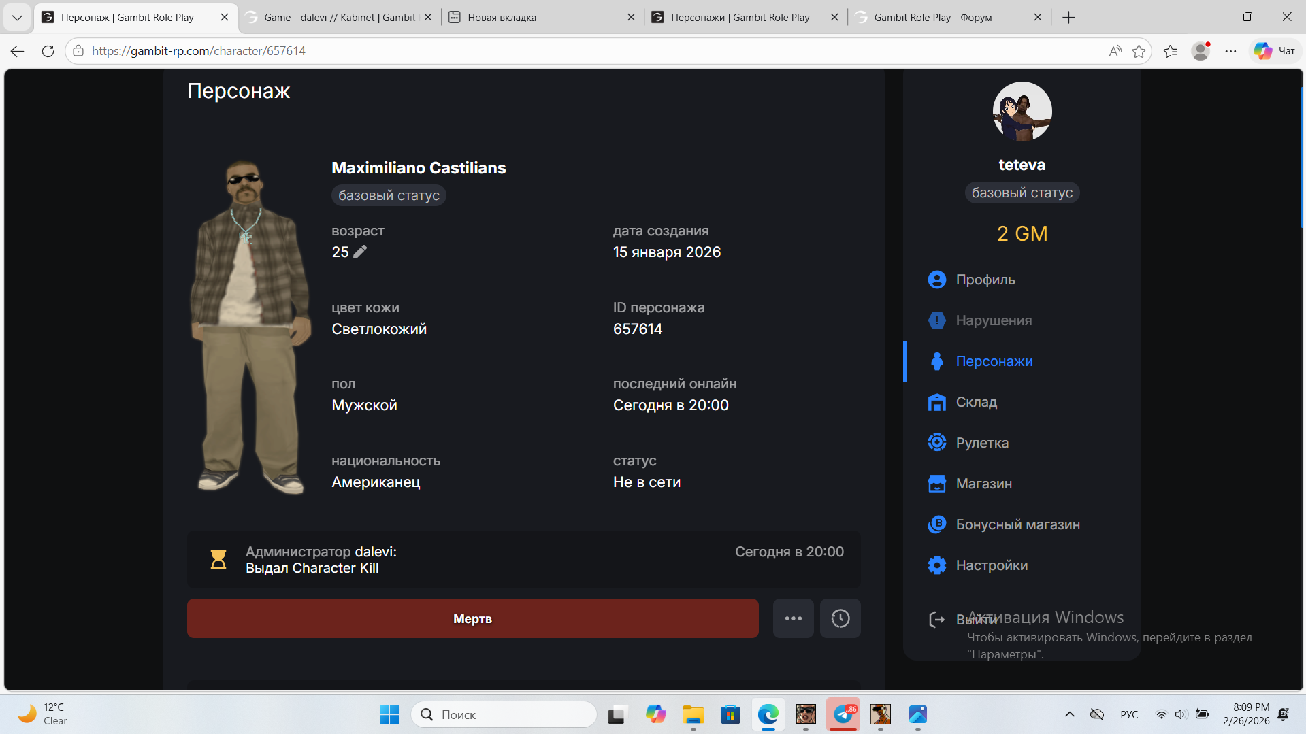The image size is (1306, 734).
Task: Click the pencil icon to edit age
Action: click(360, 252)
